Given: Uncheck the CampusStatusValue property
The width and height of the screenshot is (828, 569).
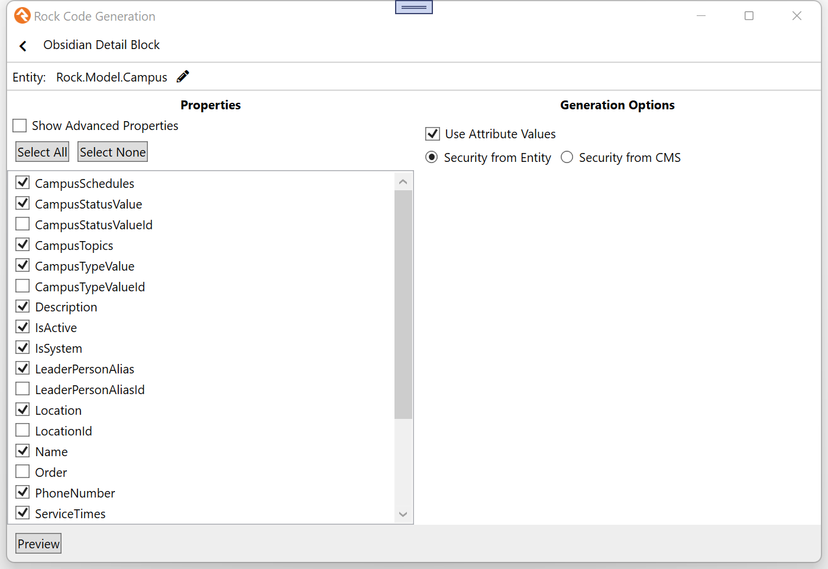Looking at the screenshot, I should pyautogui.click(x=22, y=203).
